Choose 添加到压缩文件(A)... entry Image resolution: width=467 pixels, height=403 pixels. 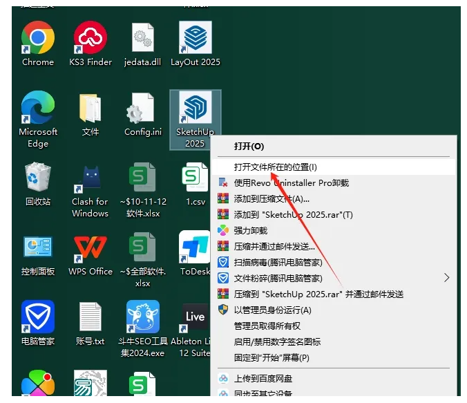pos(334,199)
